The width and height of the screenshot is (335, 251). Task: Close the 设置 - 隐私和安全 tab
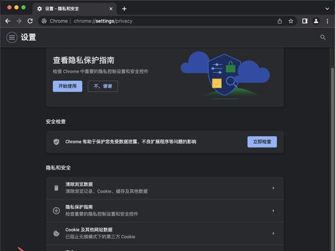(111, 9)
